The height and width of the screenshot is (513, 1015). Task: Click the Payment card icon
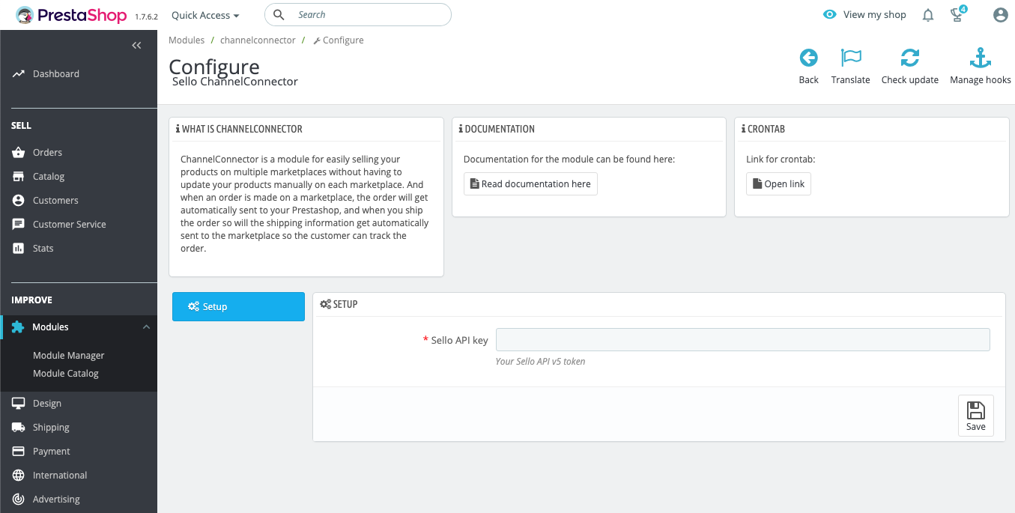pyautogui.click(x=18, y=452)
